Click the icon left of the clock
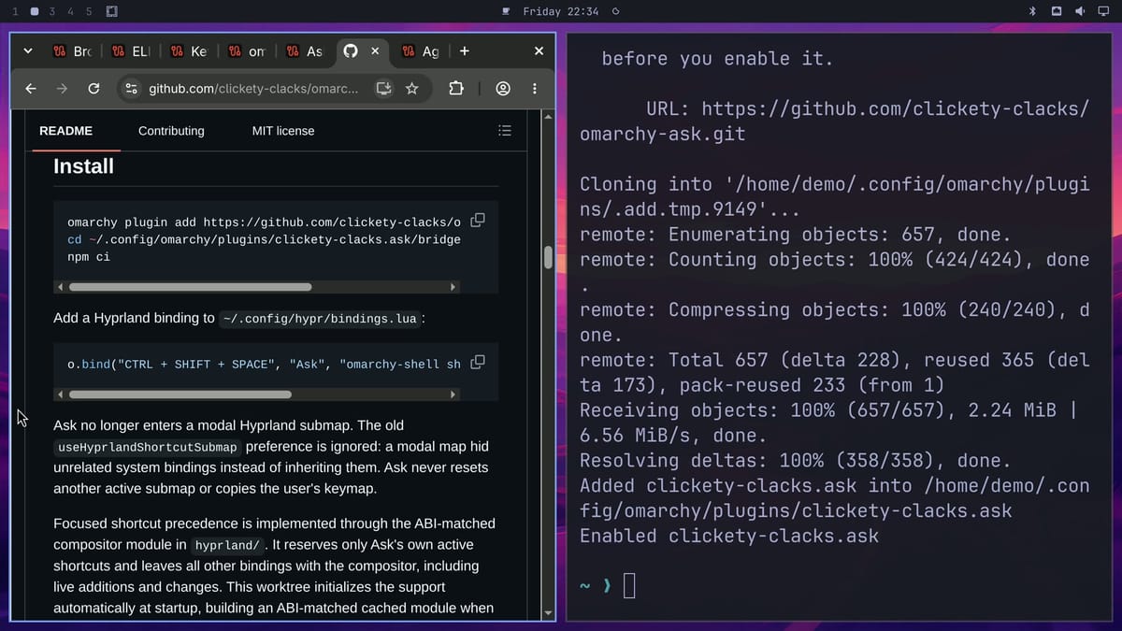The height and width of the screenshot is (631, 1122). pyautogui.click(x=506, y=11)
